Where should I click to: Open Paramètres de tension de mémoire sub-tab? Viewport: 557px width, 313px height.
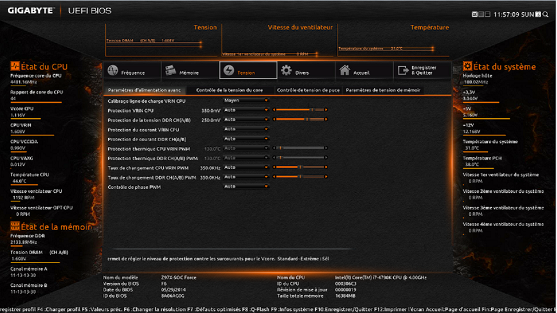click(x=383, y=90)
